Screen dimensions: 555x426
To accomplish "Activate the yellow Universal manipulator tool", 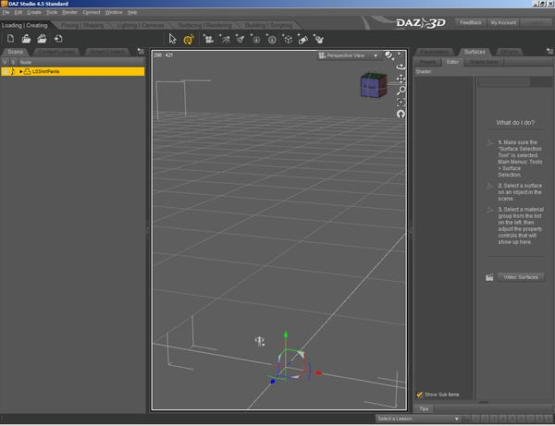I will [189, 39].
